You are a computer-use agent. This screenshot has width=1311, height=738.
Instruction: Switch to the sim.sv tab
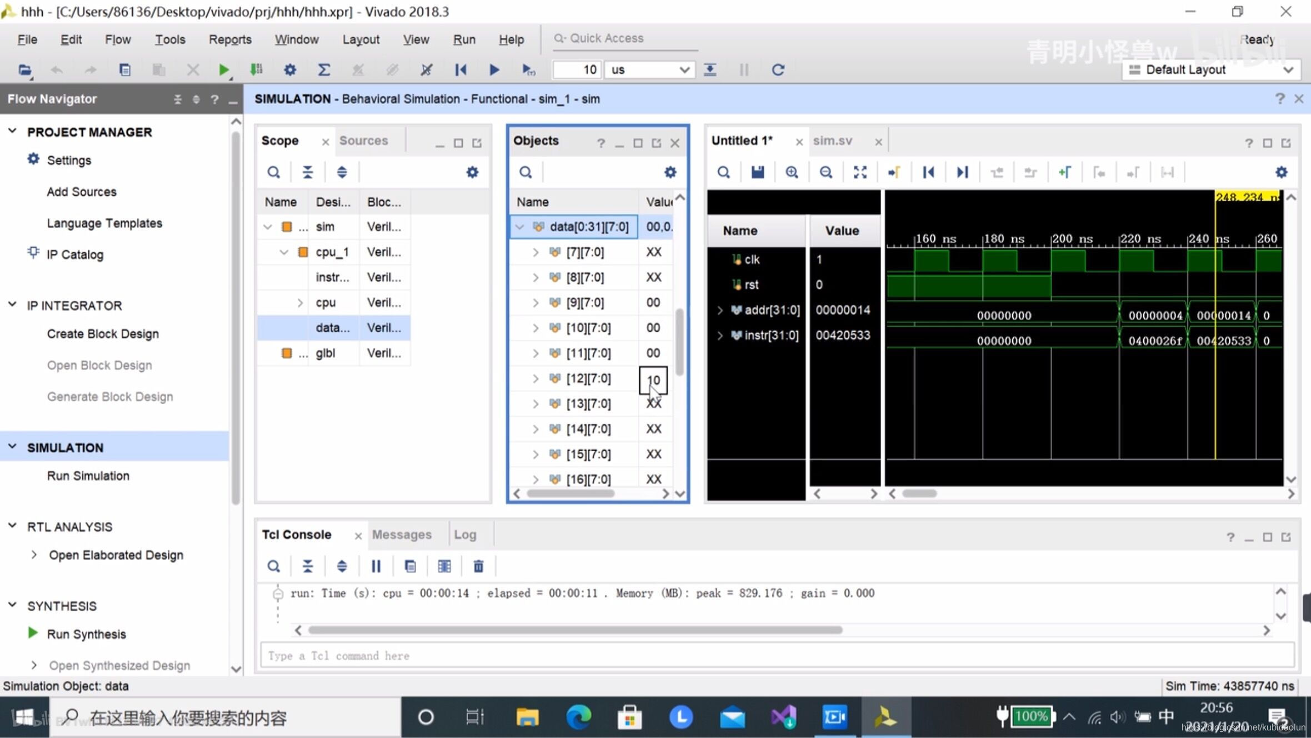[x=832, y=141]
